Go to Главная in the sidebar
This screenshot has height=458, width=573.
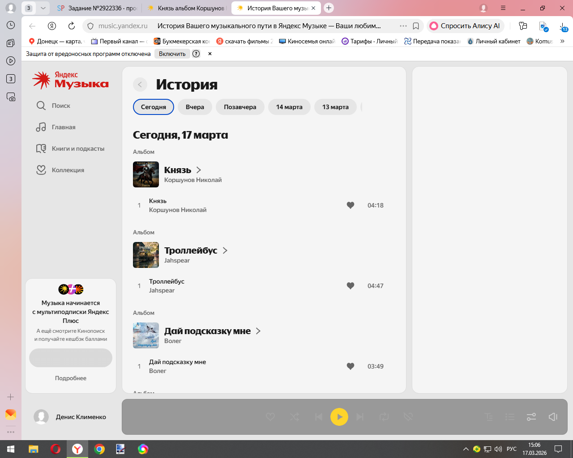click(x=56, y=127)
